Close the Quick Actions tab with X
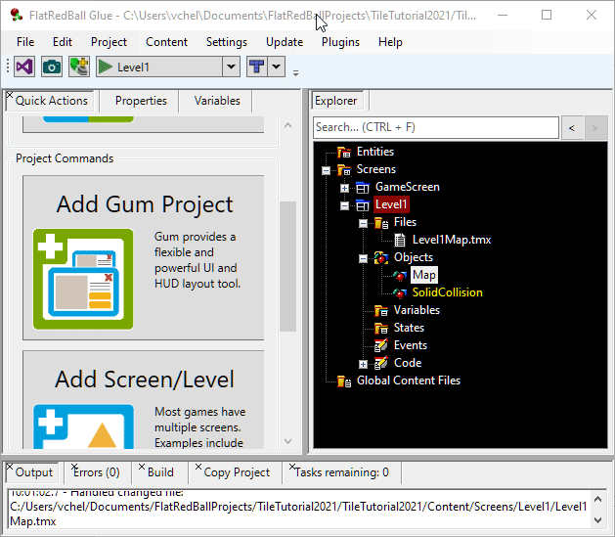Viewport: 615px width, 537px height. coord(10,96)
